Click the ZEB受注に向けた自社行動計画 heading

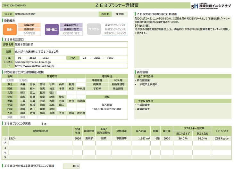pyautogui.click(x=157, y=14)
